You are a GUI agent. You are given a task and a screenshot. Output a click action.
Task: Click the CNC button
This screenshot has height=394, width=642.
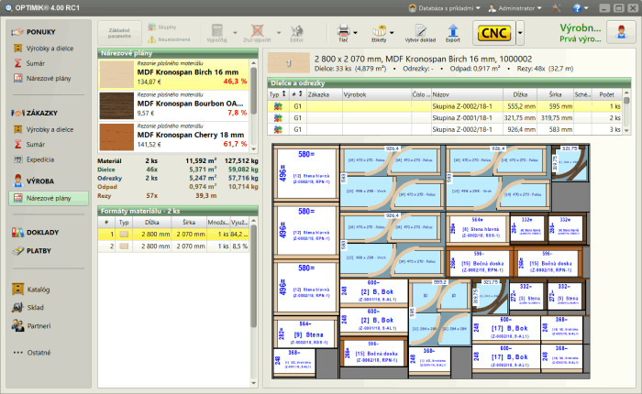coord(494,33)
